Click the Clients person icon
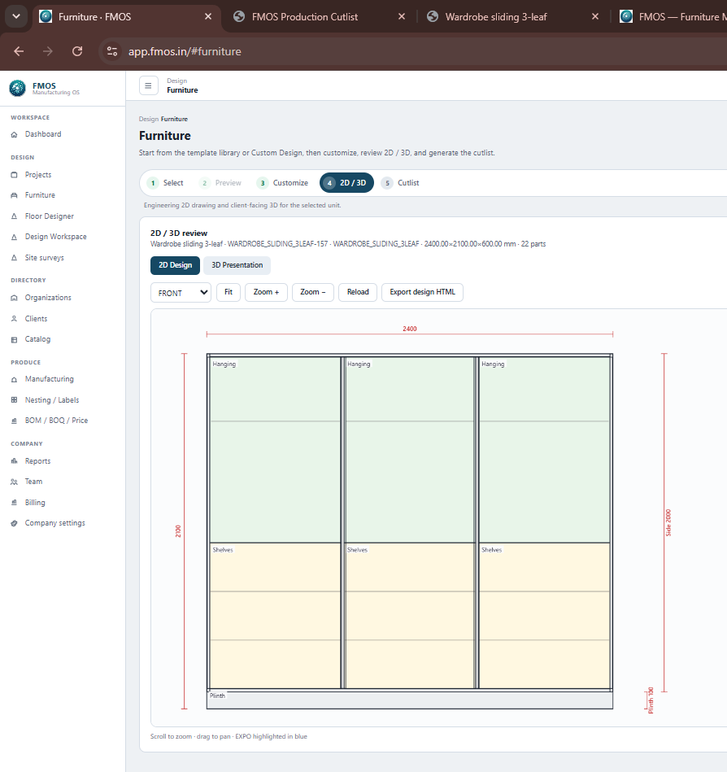 pyautogui.click(x=15, y=319)
